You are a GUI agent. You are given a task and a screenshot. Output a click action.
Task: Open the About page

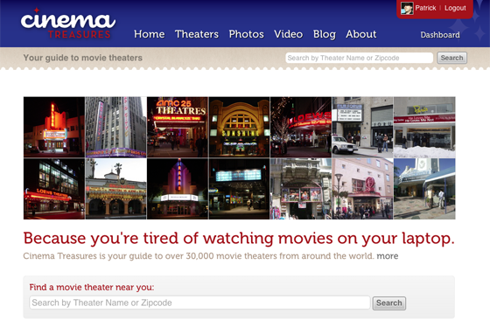(360, 34)
